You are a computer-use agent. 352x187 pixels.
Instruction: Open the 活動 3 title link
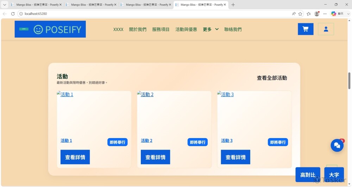click(x=227, y=141)
